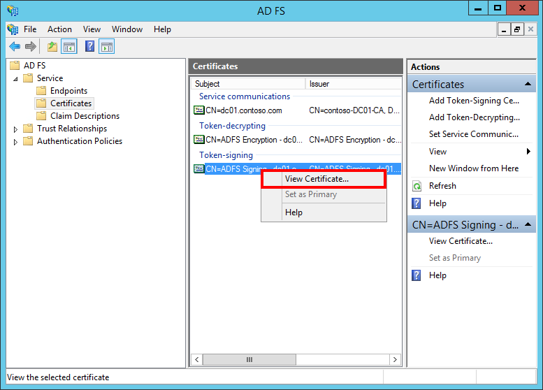Click the Token-decrypting group heading
The image size is (543, 390).
232,126
